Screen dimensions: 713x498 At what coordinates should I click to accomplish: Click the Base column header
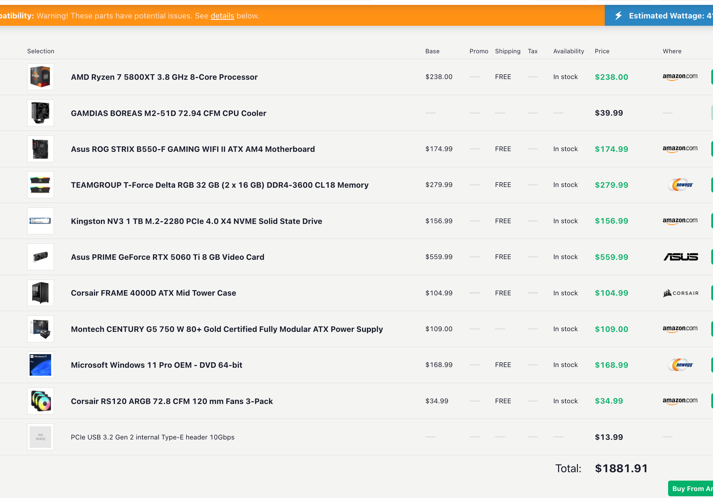tap(432, 51)
